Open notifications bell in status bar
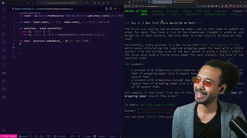The width and height of the screenshot is (247, 138). click(121, 136)
